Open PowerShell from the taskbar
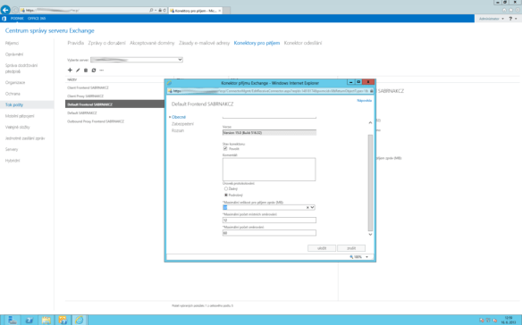 tap(29, 320)
